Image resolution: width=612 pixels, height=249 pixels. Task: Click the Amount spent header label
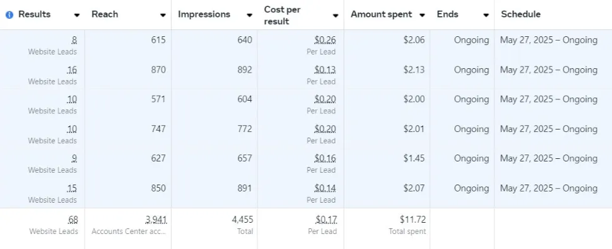tap(381, 14)
